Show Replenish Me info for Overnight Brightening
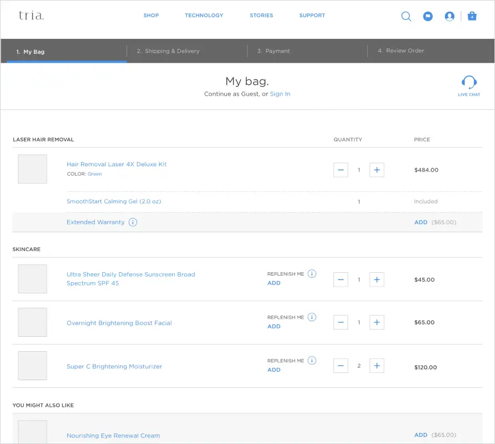Viewport: 495px width, 444px height. click(312, 317)
